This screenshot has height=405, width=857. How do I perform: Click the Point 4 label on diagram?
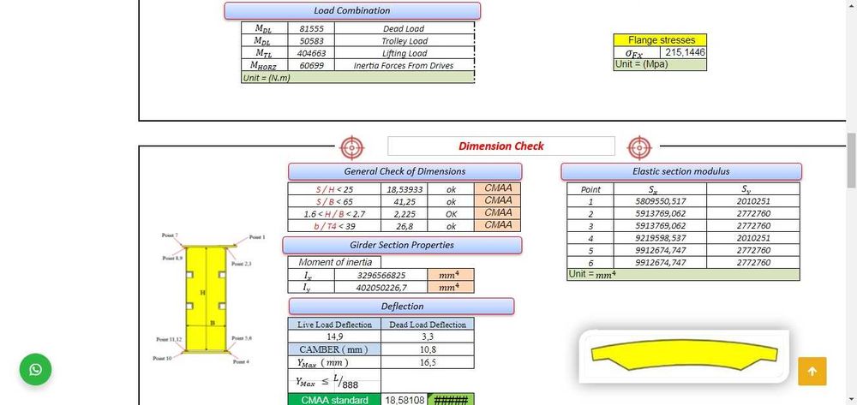(241, 361)
